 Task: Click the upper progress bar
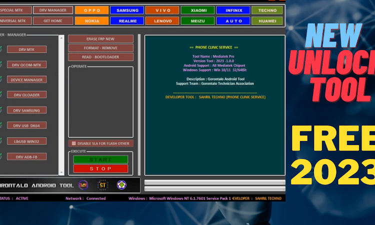(215, 182)
